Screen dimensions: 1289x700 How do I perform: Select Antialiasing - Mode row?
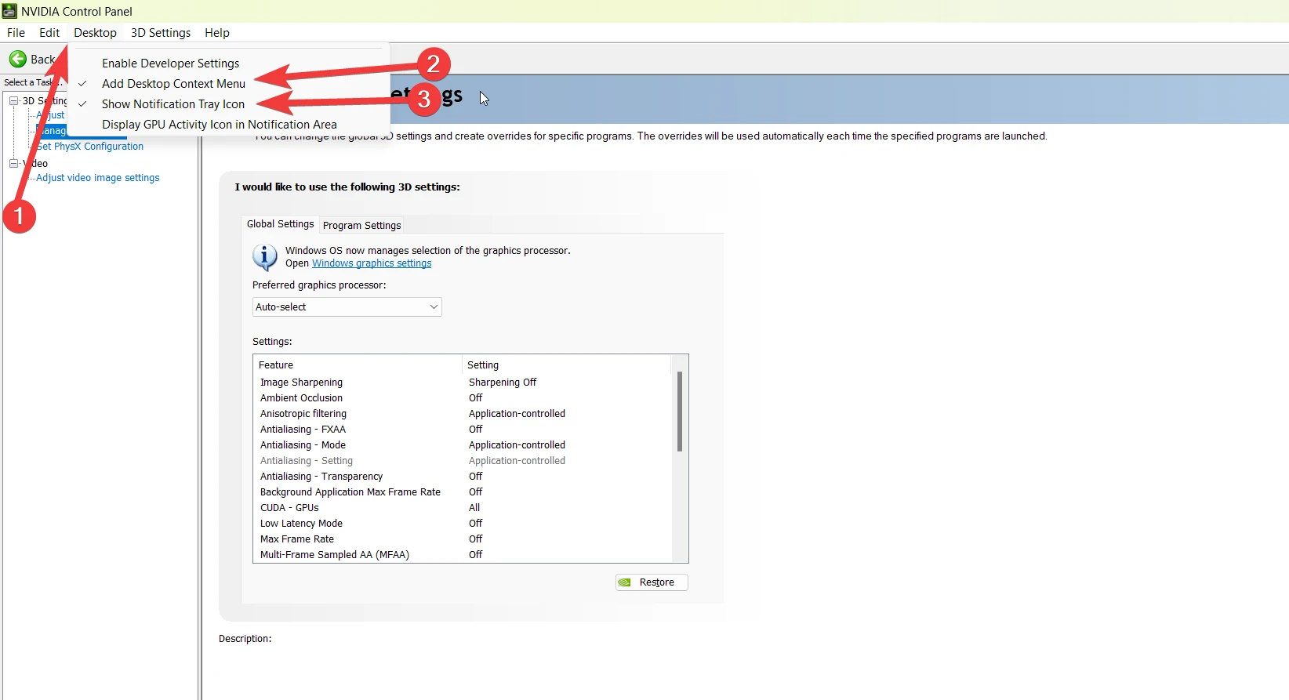pos(463,445)
